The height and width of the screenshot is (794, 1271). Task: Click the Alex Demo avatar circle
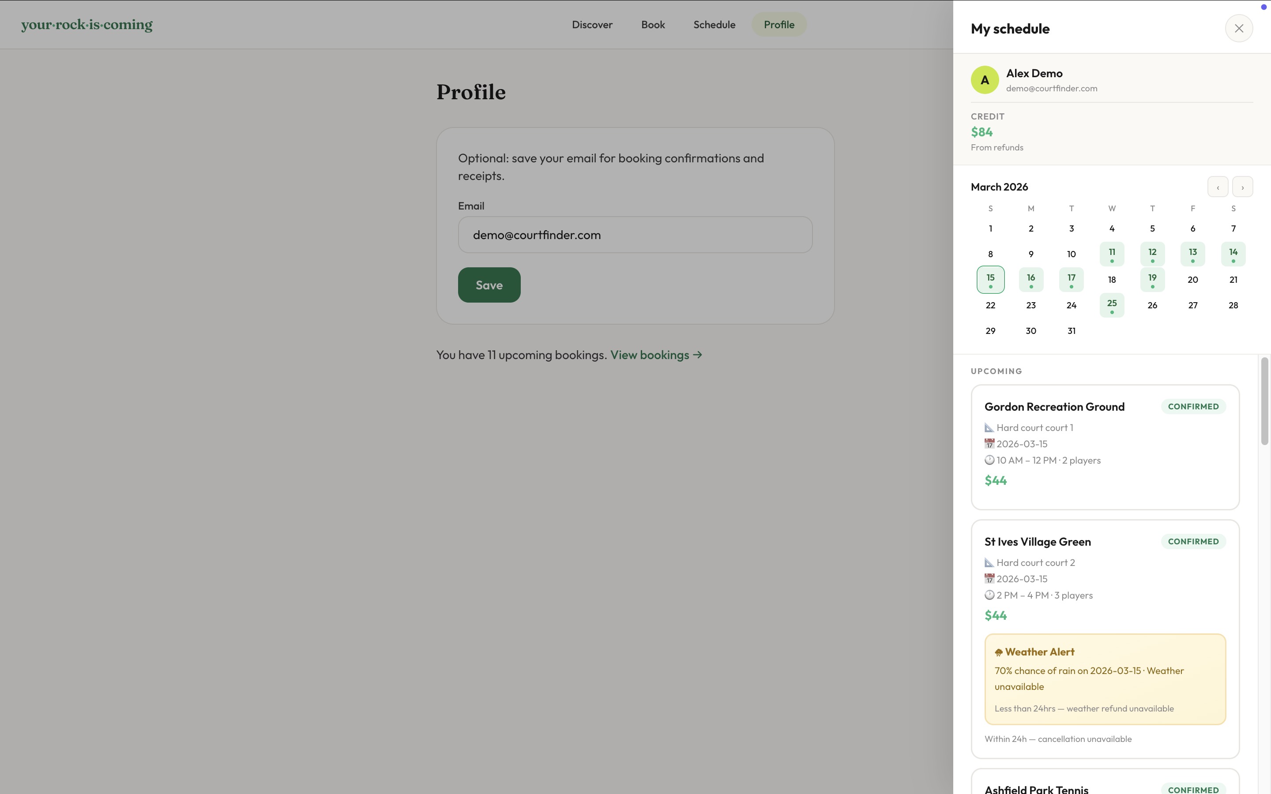(x=984, y=80)
